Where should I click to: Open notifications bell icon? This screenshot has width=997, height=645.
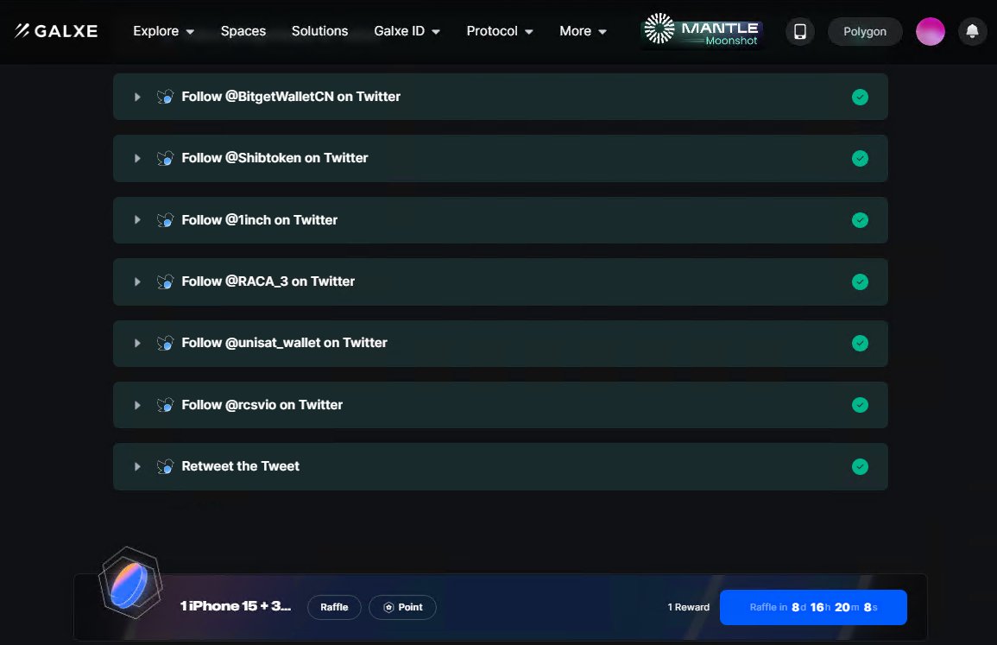972,31
